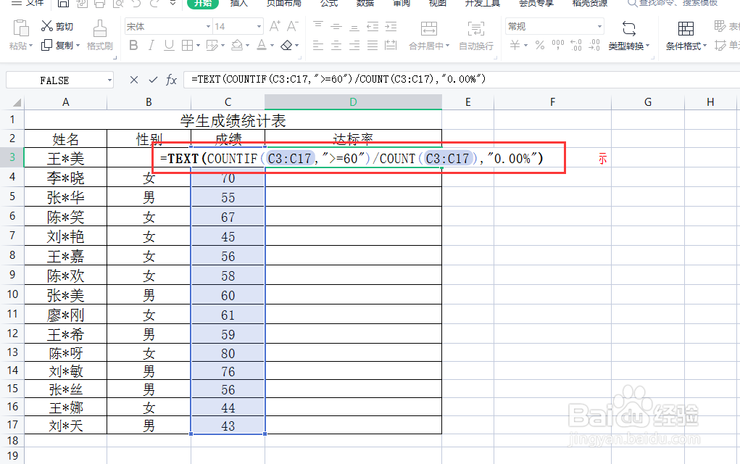
Task: Decrease font size with A- icon
Action: point(293,26)
